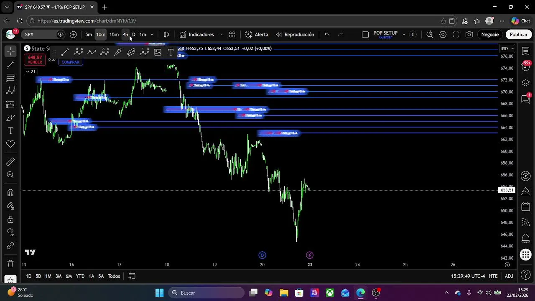The width and height of the screenshot is (535, 301).
Task: Add symbol to compare with plus icon
Action: 73,35
